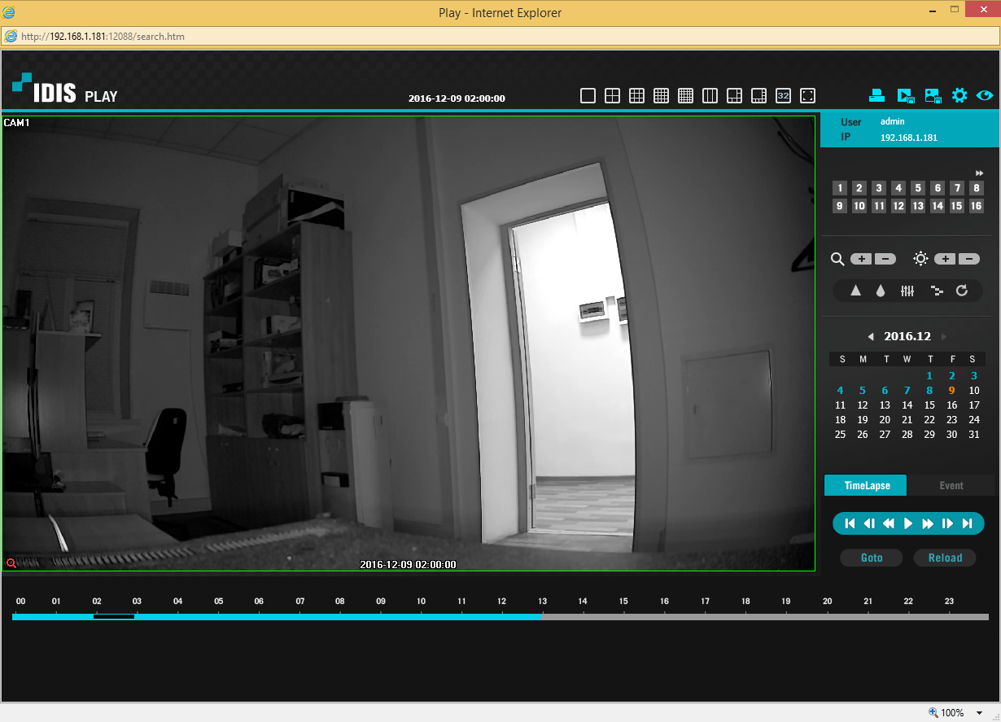Image resolution: width=1001 pixels, height=722 pixels.
Task: Go to next month in calendar
Action: (944, 337)
